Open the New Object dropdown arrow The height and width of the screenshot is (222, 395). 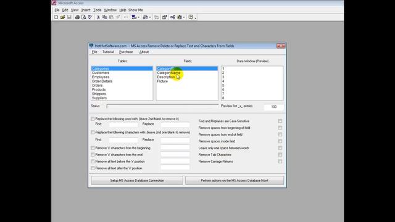[184, 17]
